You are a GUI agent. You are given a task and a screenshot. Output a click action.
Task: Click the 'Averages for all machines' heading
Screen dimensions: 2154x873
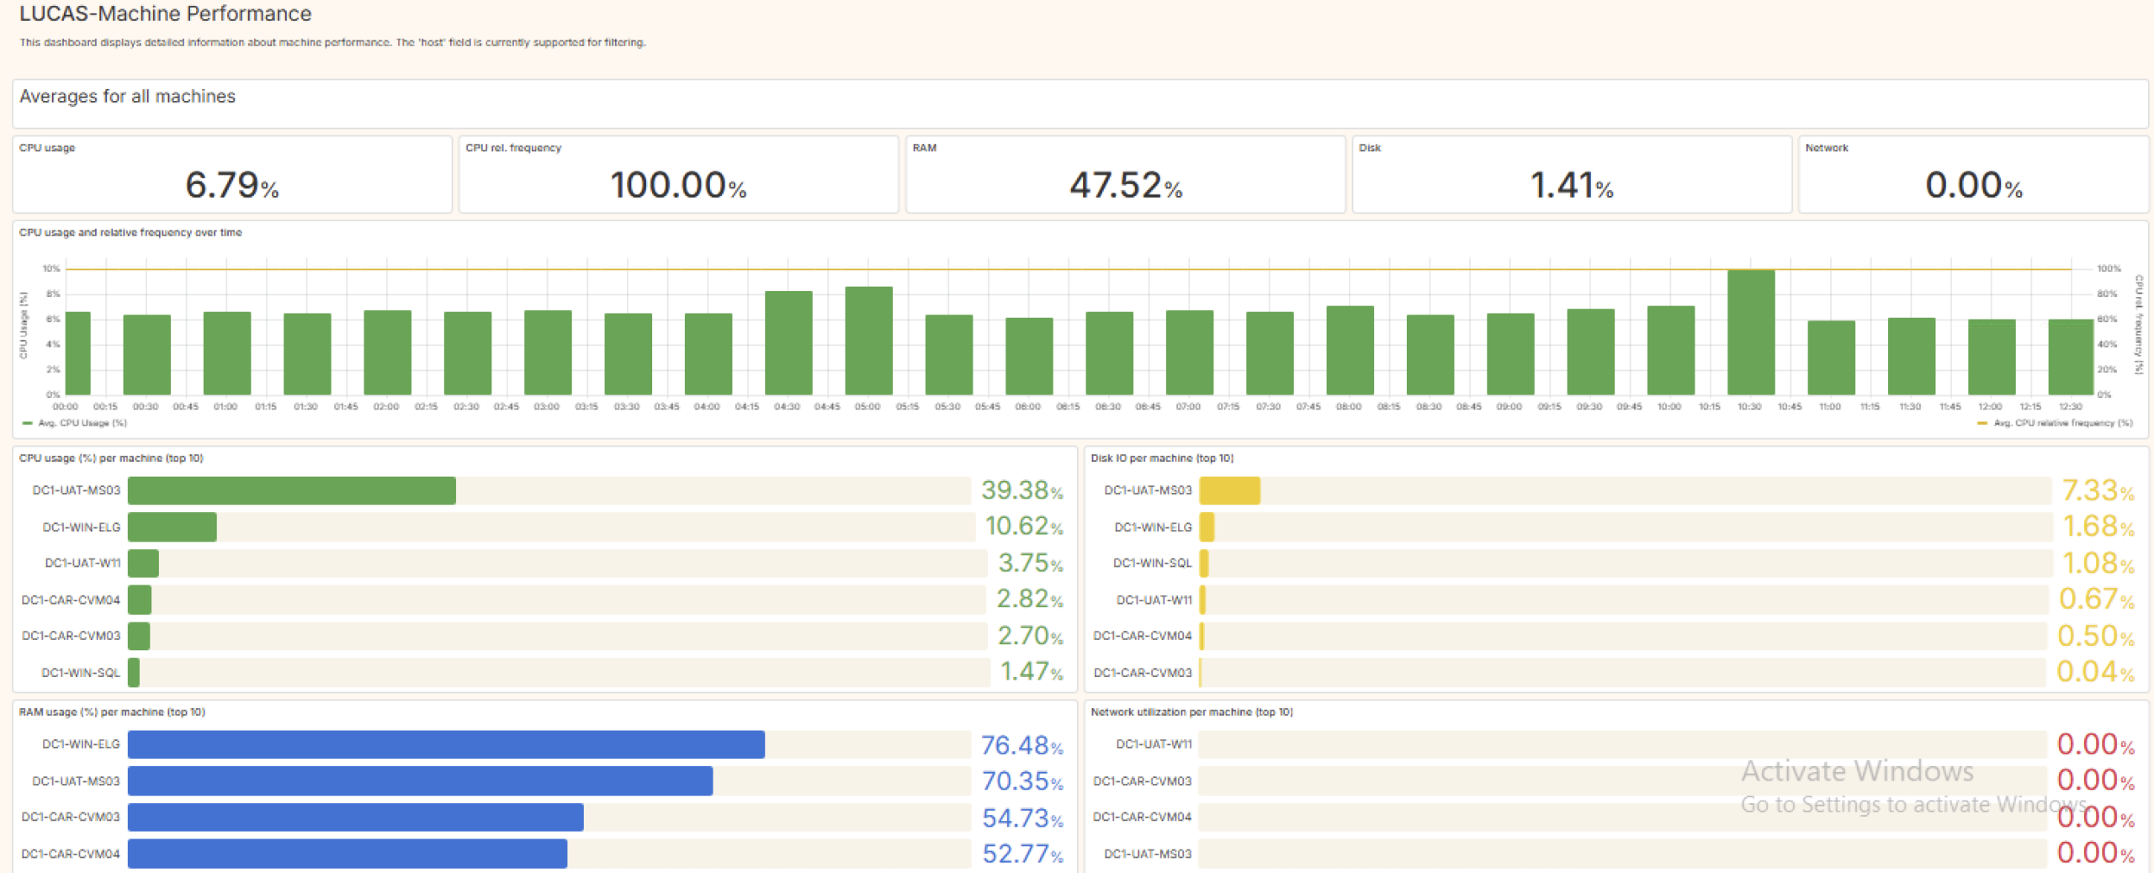127,97
